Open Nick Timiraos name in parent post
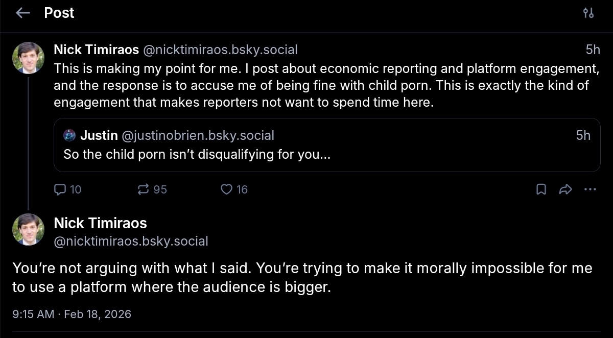 [96, 50]
